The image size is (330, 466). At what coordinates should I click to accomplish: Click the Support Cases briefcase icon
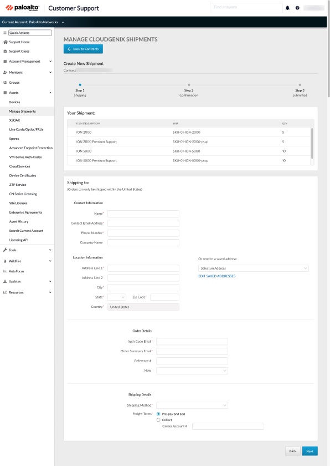click(5, 51)
